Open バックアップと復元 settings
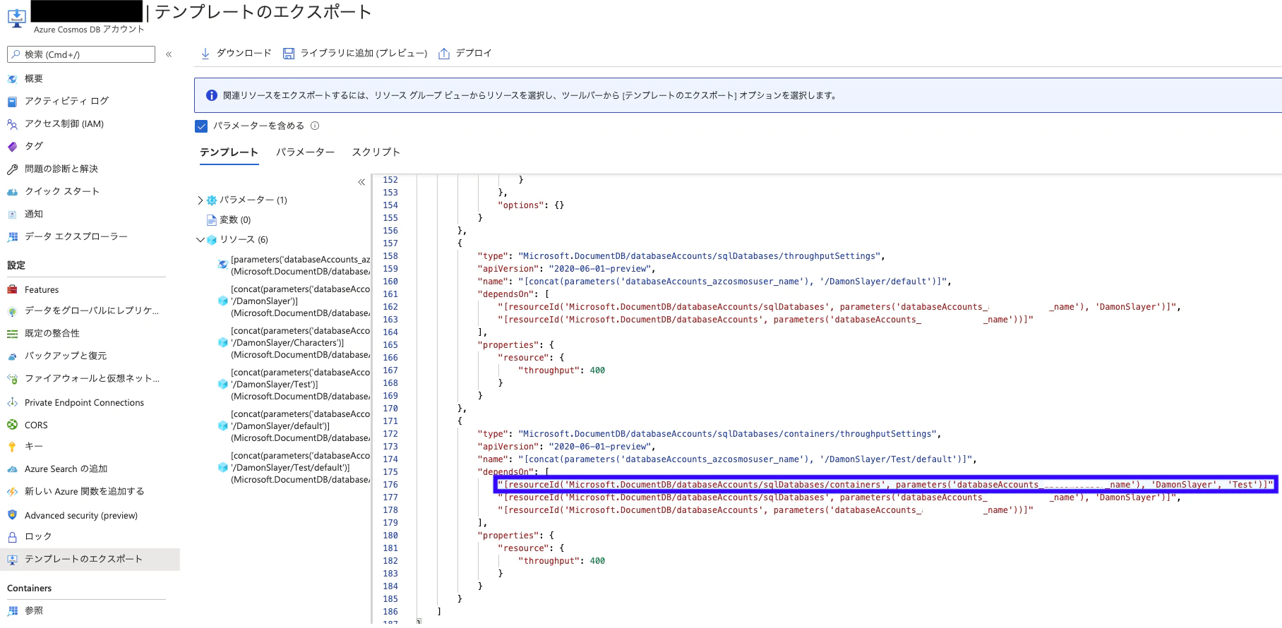 (x=66, y=356)
